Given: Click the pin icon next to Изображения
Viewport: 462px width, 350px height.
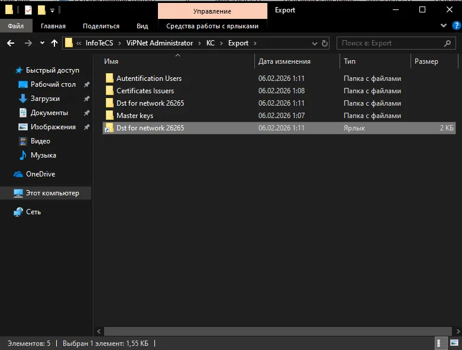Looking at the screenshot, I should (86, 127).
